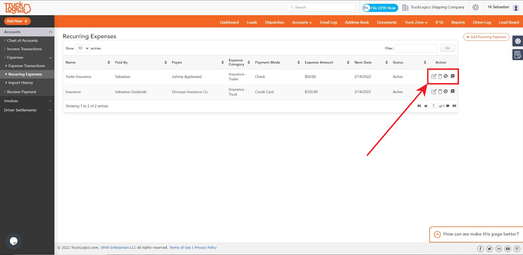This screenshot has height=255, width=523.
Task: Open the settings gear in the header
Action: tap(476, 7)
